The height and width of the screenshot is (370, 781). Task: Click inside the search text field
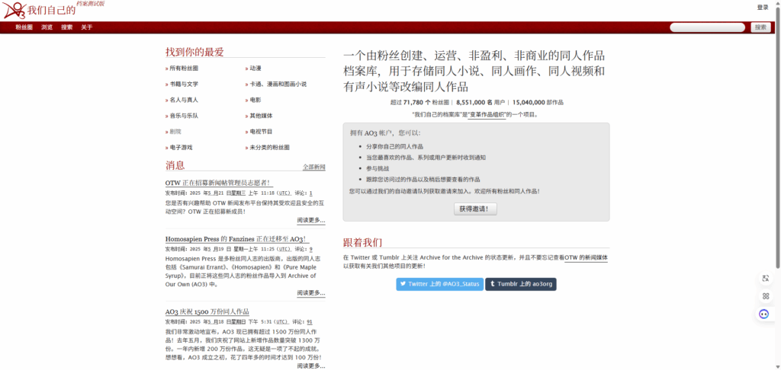pyautogui.click(x=708, y=27)
